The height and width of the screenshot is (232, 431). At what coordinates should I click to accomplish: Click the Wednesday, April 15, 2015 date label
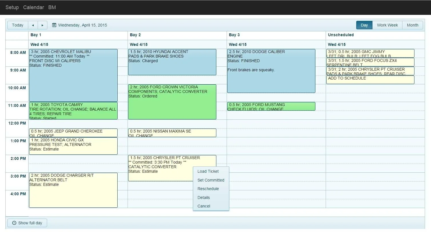(x=82, y=25)
